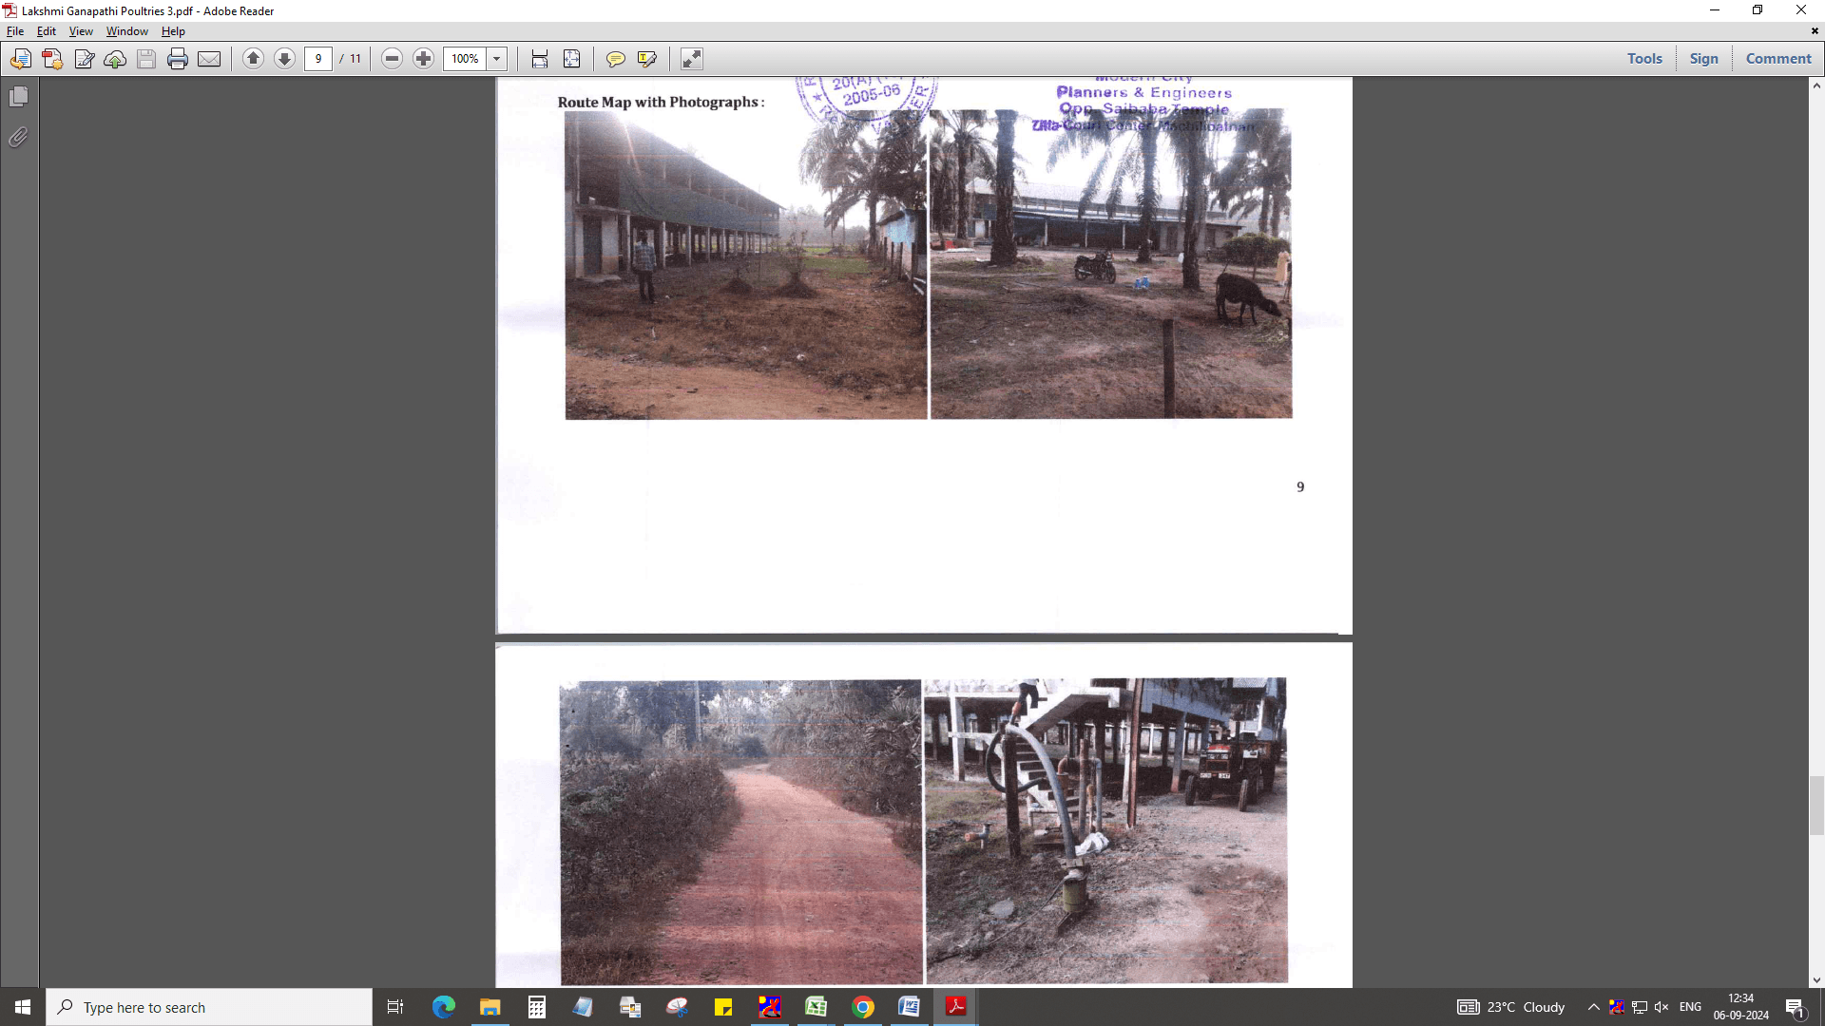Viewport: 1825px width, 1026px height.
Task: Click the Save file floppy icon
Action: (146, 59)
